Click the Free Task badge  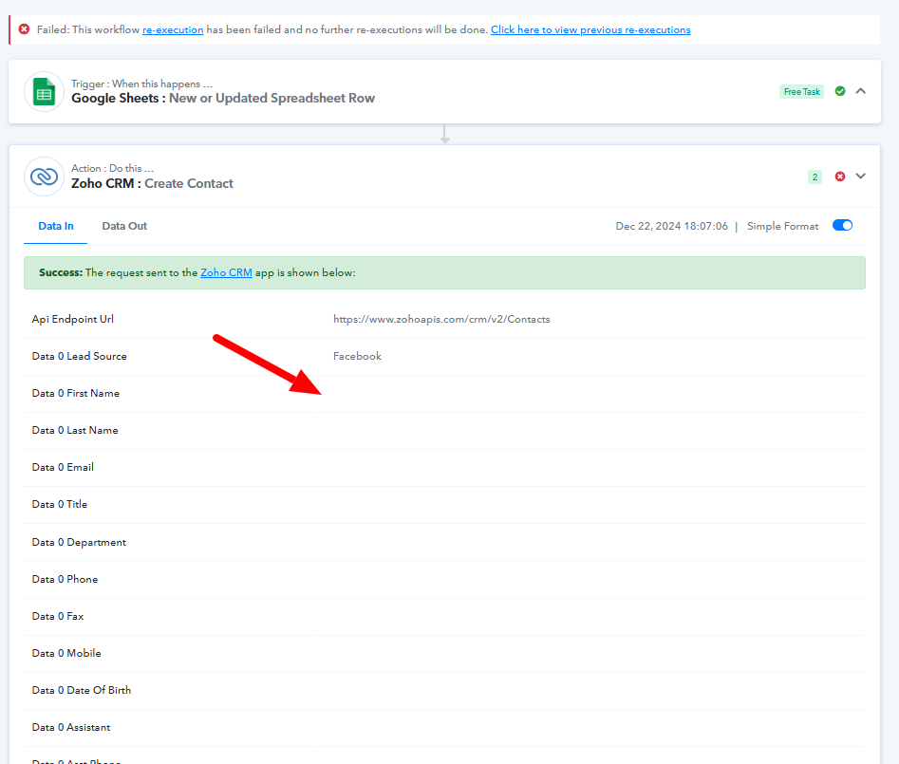(x=801, y=92)
